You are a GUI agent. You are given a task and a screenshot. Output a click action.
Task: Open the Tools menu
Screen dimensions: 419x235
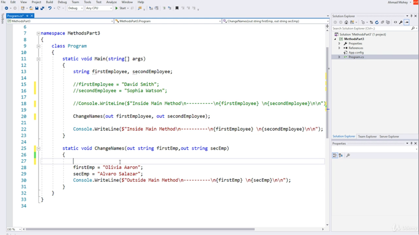point(87,2)
